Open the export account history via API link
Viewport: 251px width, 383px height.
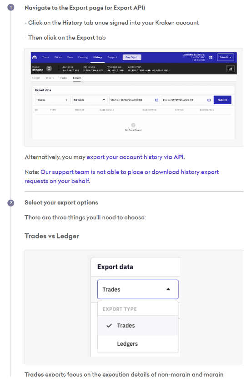click(x=136, y=157)
